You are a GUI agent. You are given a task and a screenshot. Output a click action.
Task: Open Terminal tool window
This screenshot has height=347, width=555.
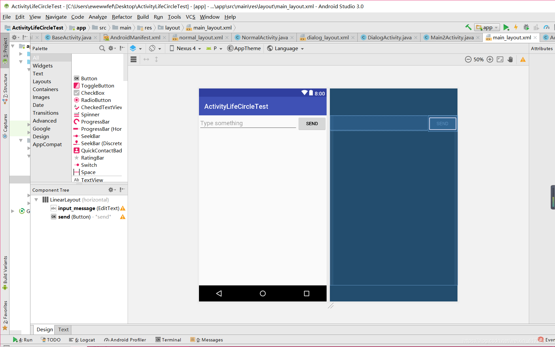pos(168,340)
